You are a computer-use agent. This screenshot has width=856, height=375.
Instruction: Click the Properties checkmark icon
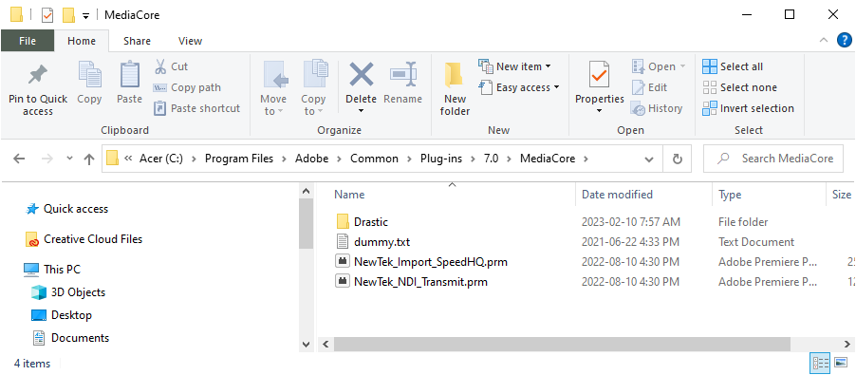(600, 75)
